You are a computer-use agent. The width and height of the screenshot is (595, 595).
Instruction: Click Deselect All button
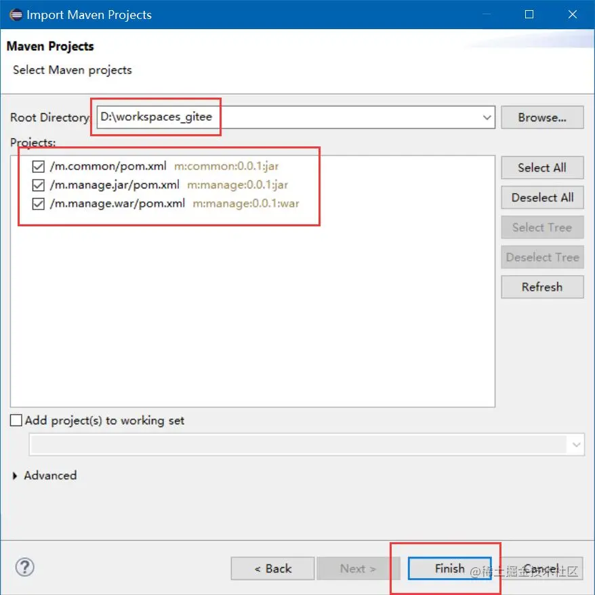[542, 197]
